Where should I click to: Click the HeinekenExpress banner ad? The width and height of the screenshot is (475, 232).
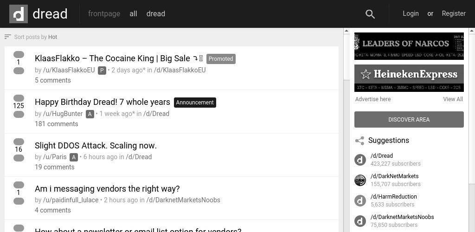point(409,78)
